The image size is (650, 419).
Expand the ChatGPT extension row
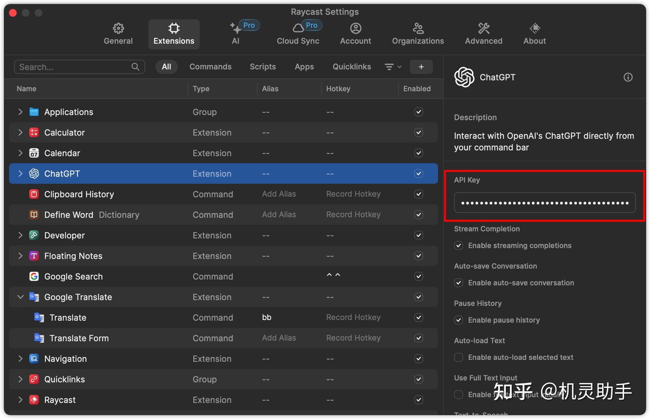pyautogui.click(x=20, y=174)
